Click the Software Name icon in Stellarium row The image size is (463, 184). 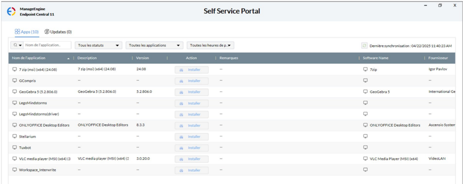coord(365,136)
